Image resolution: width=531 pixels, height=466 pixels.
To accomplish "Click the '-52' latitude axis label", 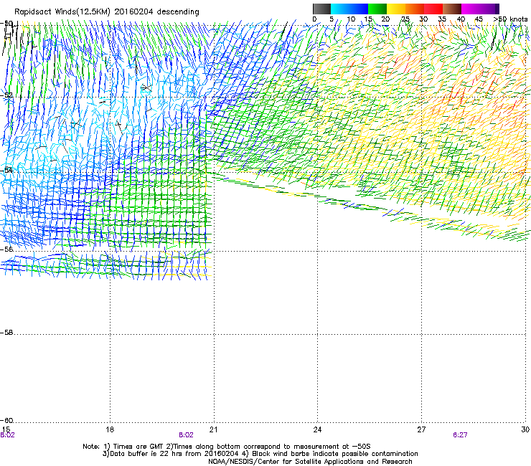I will point(6,95).
